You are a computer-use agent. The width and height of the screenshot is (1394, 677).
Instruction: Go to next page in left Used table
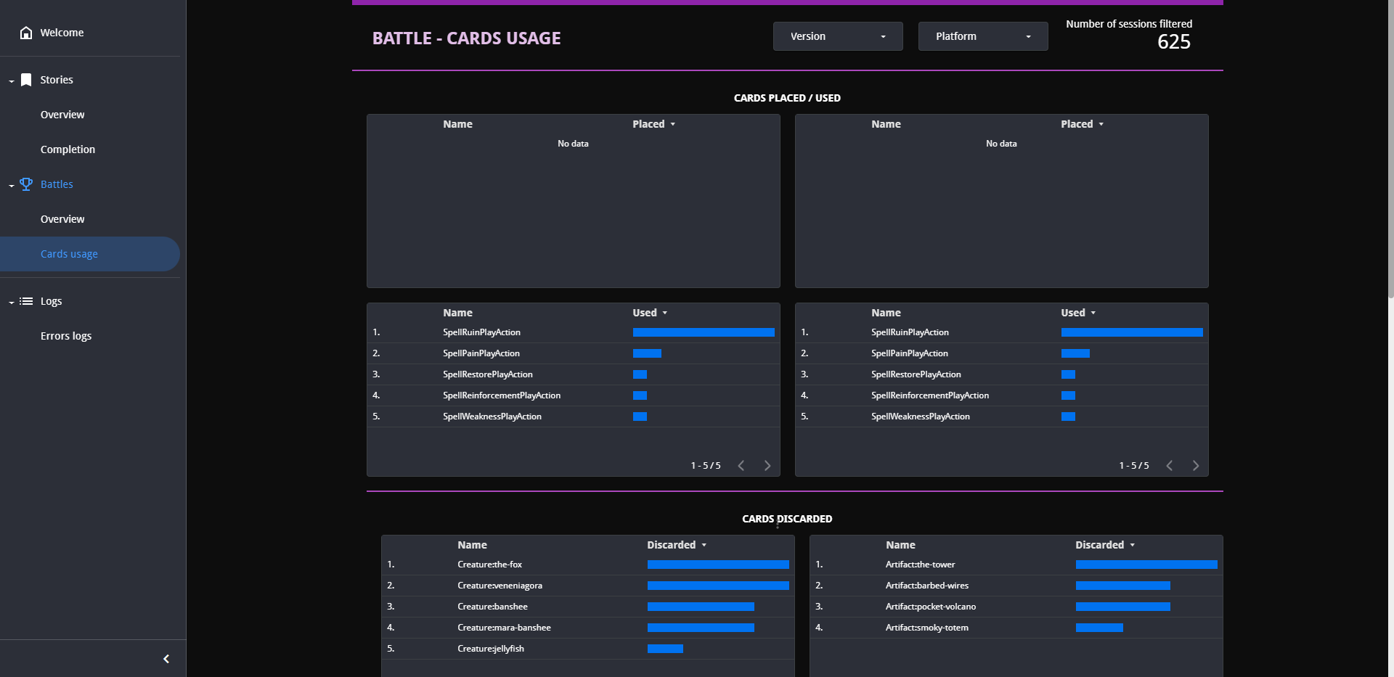767,466
